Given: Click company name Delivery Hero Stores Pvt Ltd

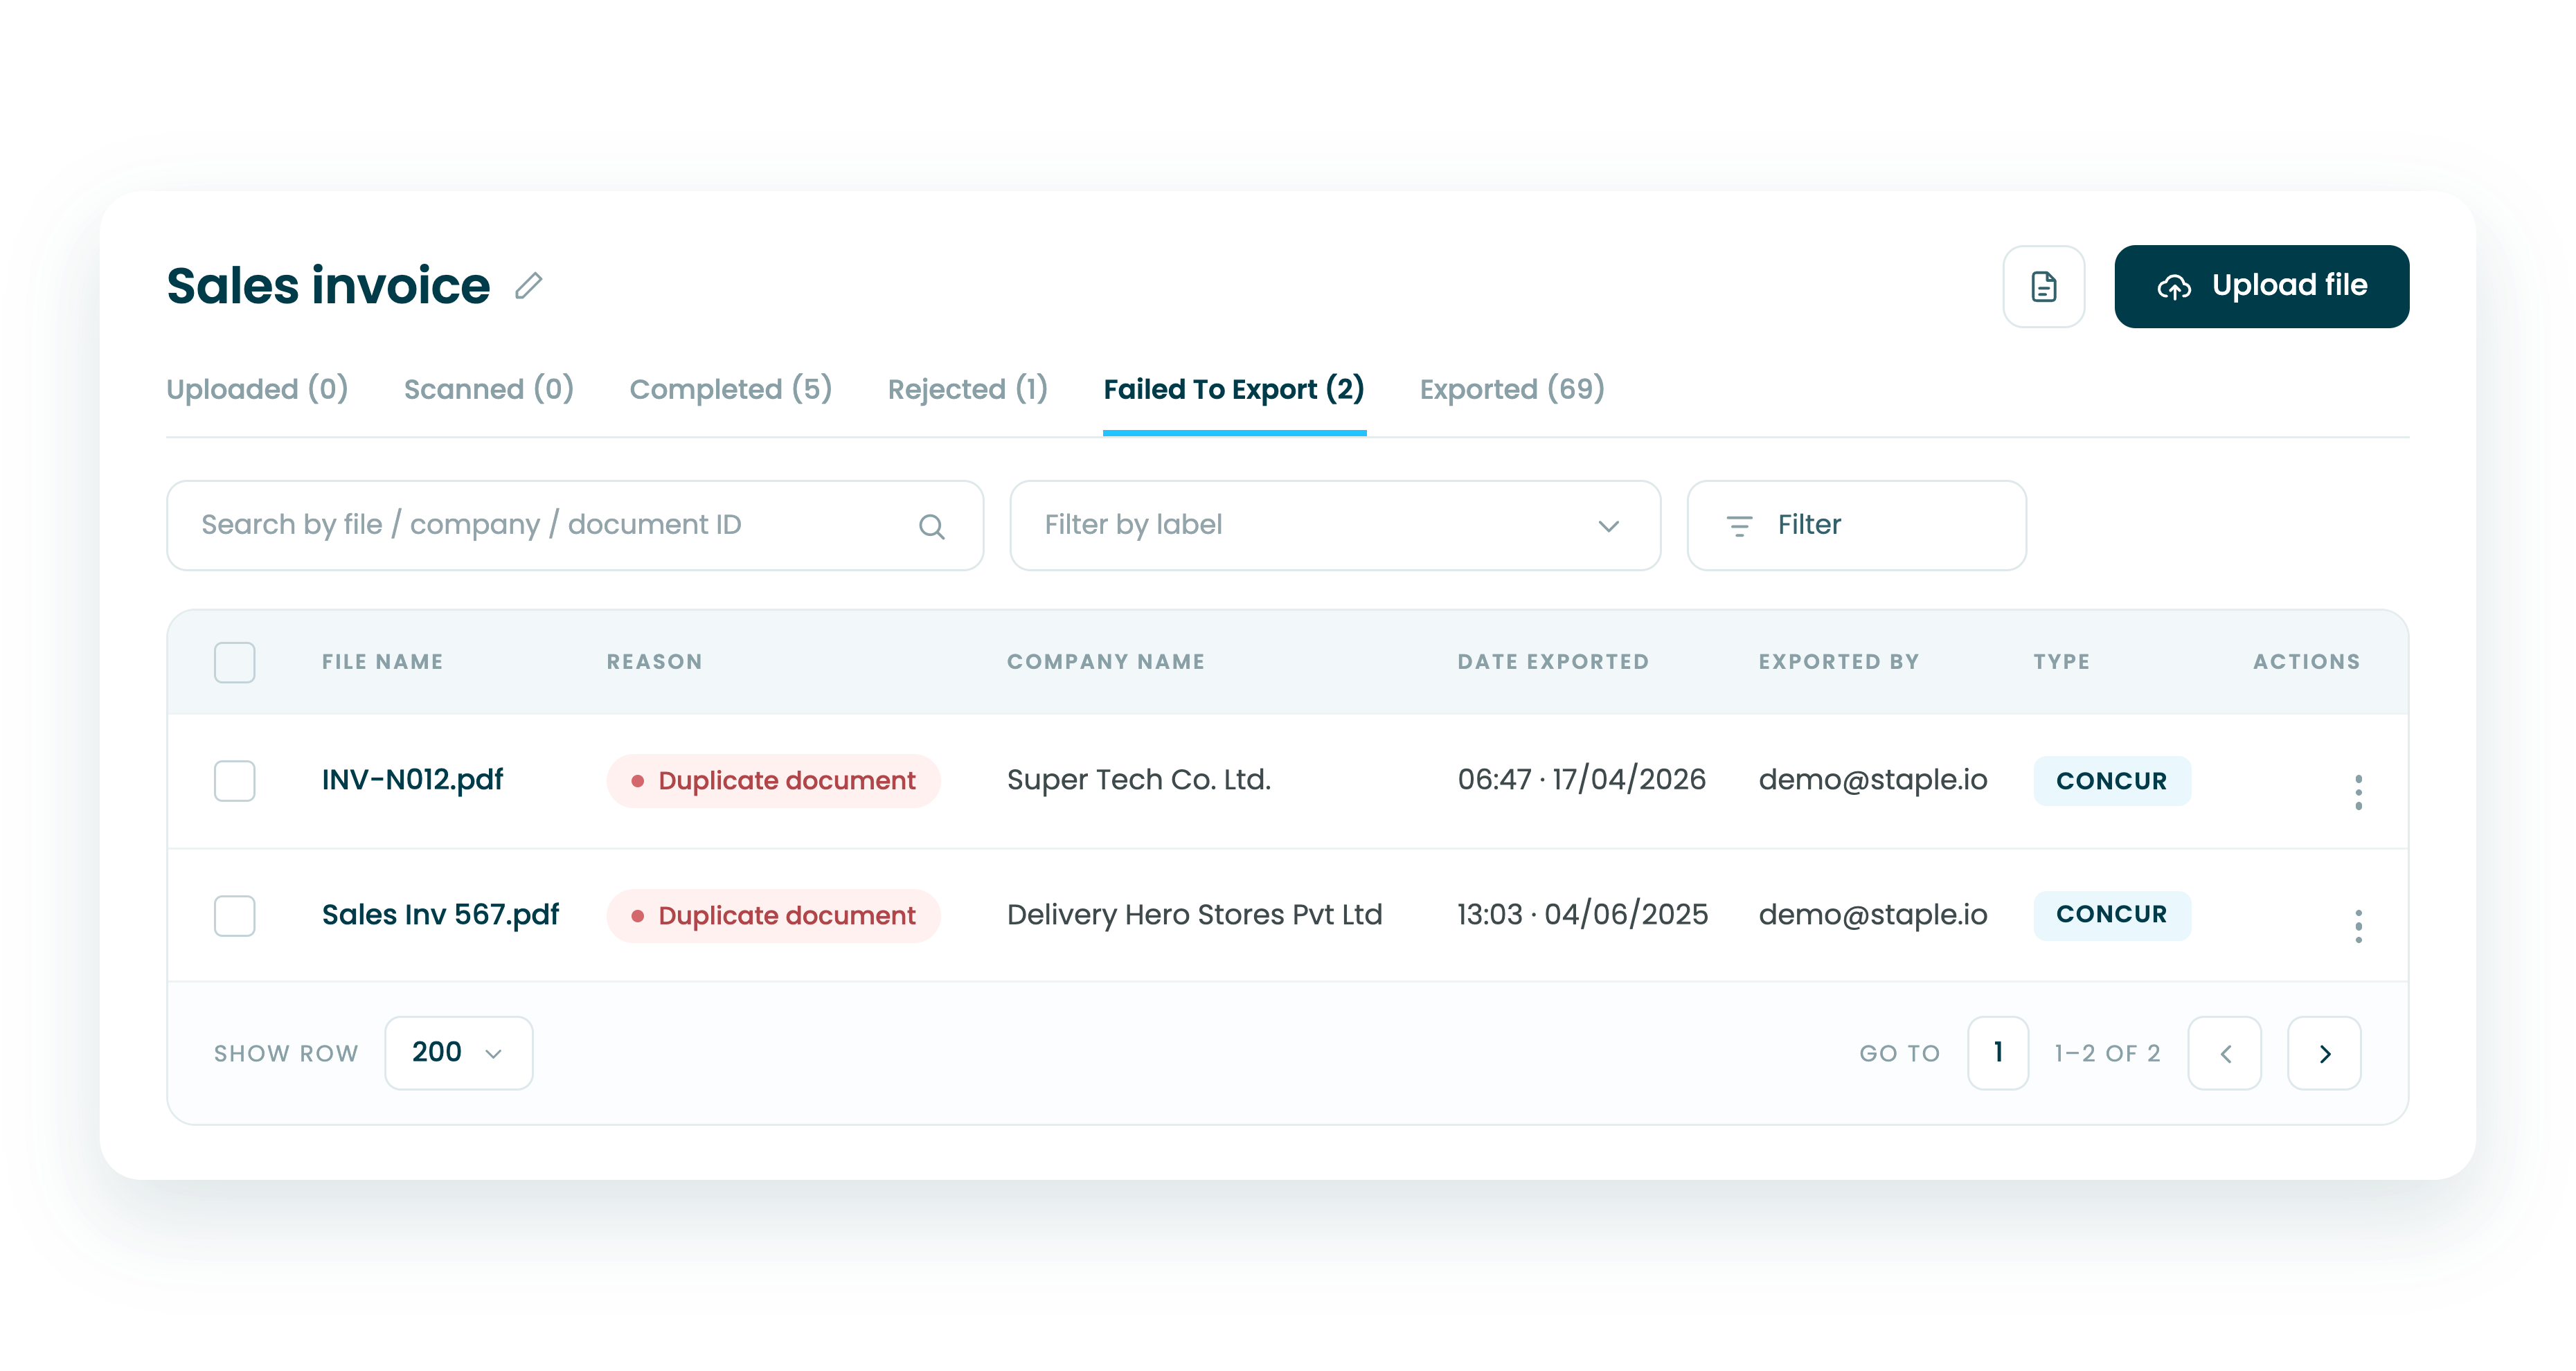Looking at the screenshot, I should 1194,914.
